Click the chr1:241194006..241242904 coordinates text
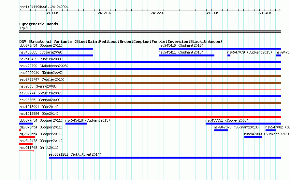Viewport: 290px width, 180px height. pyautogui.click(x=44, y=7)
